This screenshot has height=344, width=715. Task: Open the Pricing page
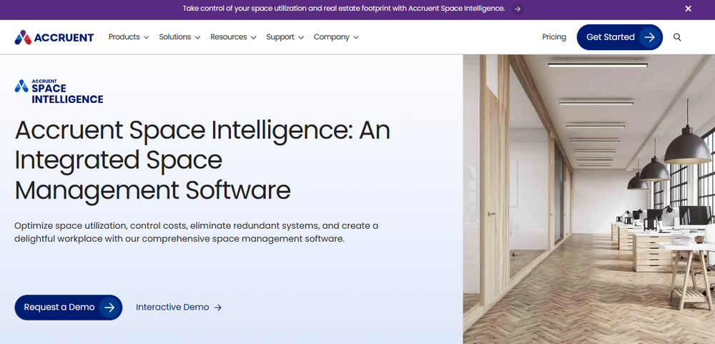[554, 37]
